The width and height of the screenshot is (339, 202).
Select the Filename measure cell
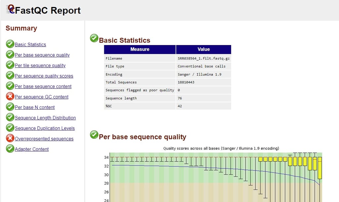click(x=140, y=58)
